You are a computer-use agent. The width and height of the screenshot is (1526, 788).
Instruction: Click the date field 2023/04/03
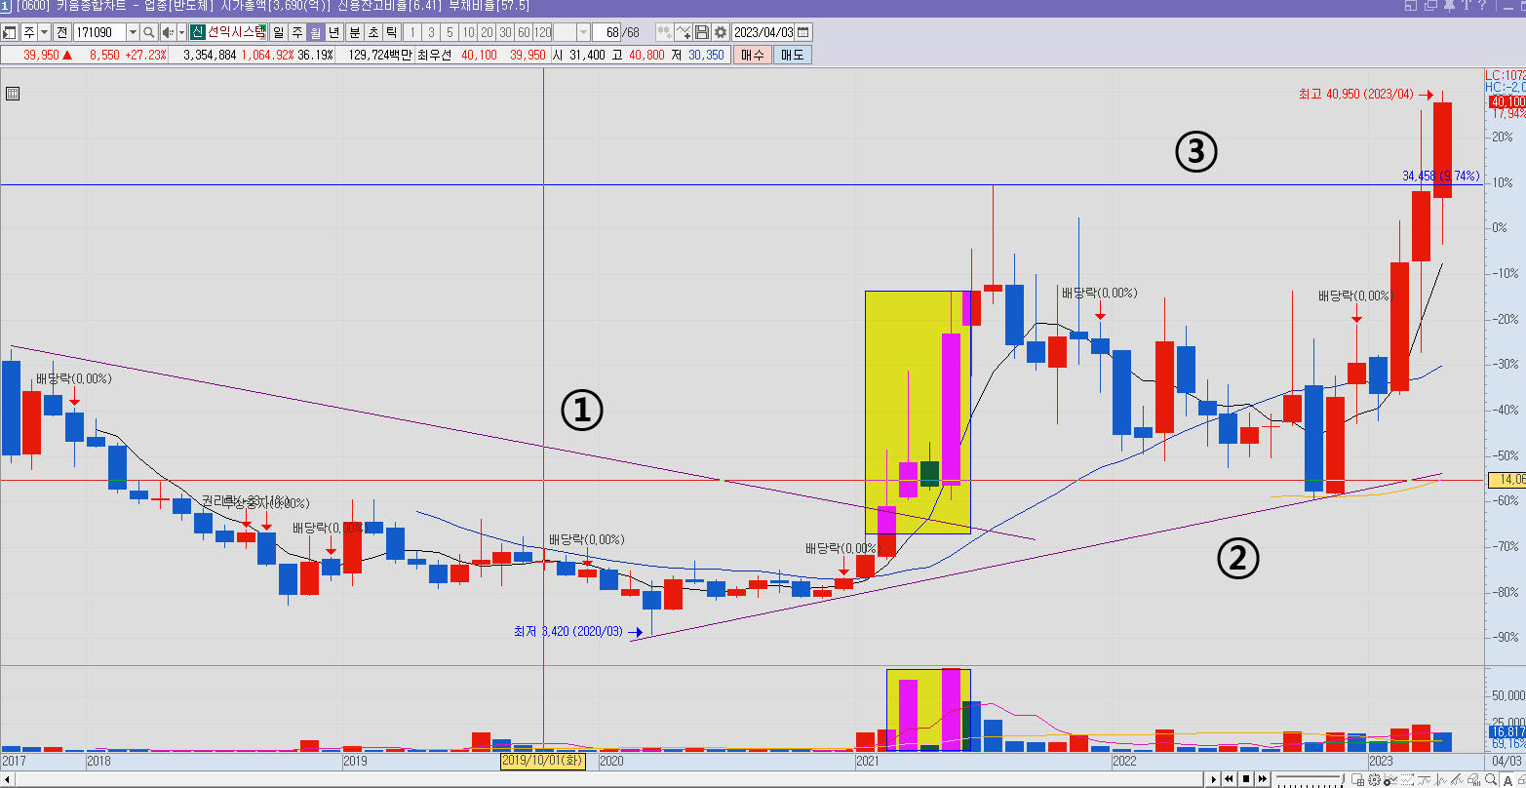click(763, 32)
